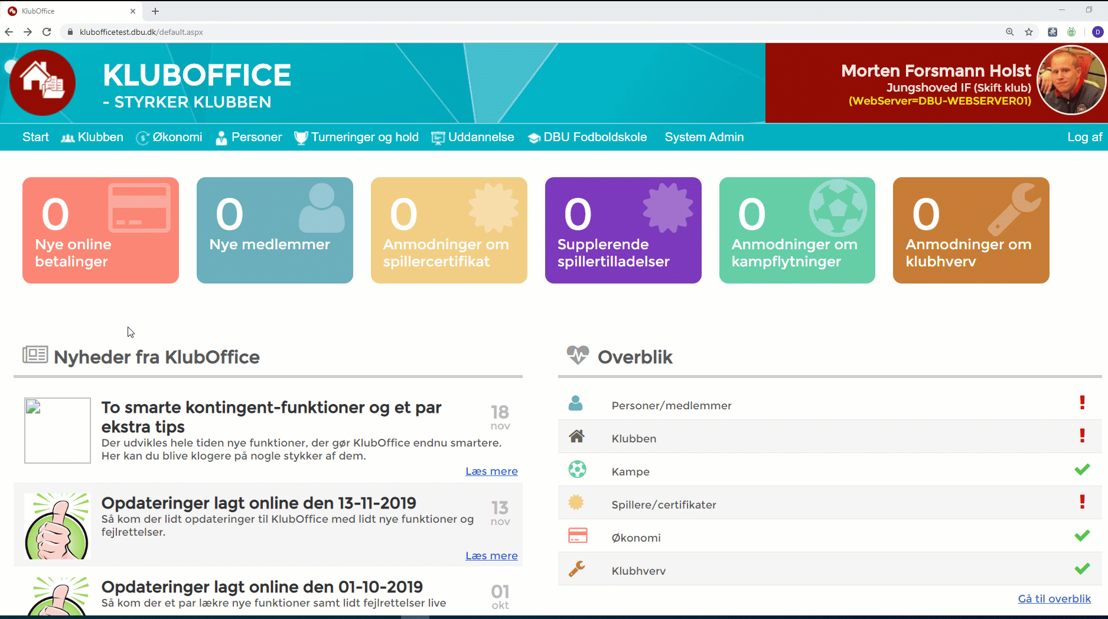Viewport: 1108px width, 619px height.
Task: Bookmark this page with star icon
Action: coord(1029,32)
